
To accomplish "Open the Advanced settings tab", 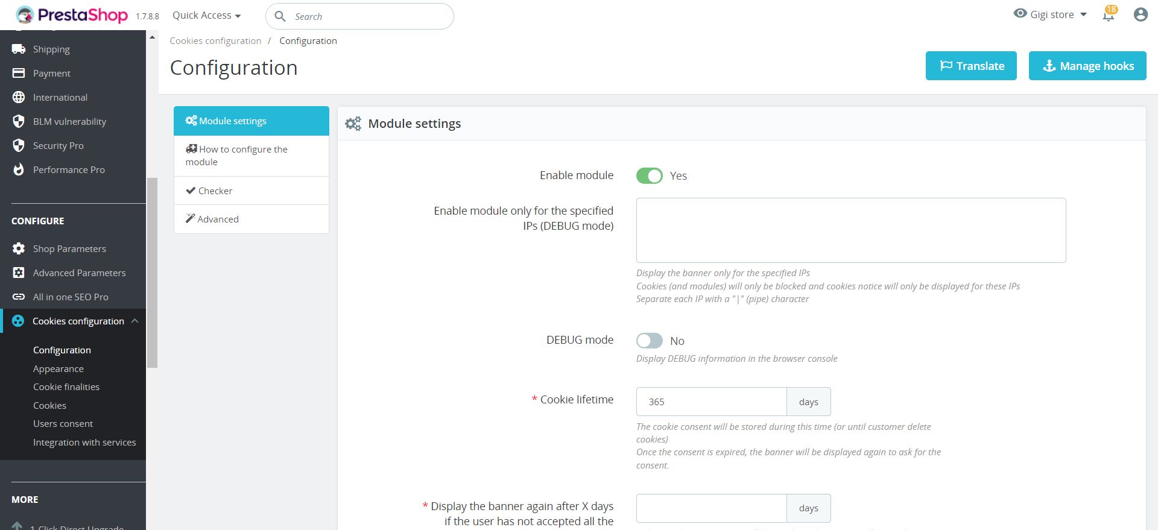I will click(251, 219).
